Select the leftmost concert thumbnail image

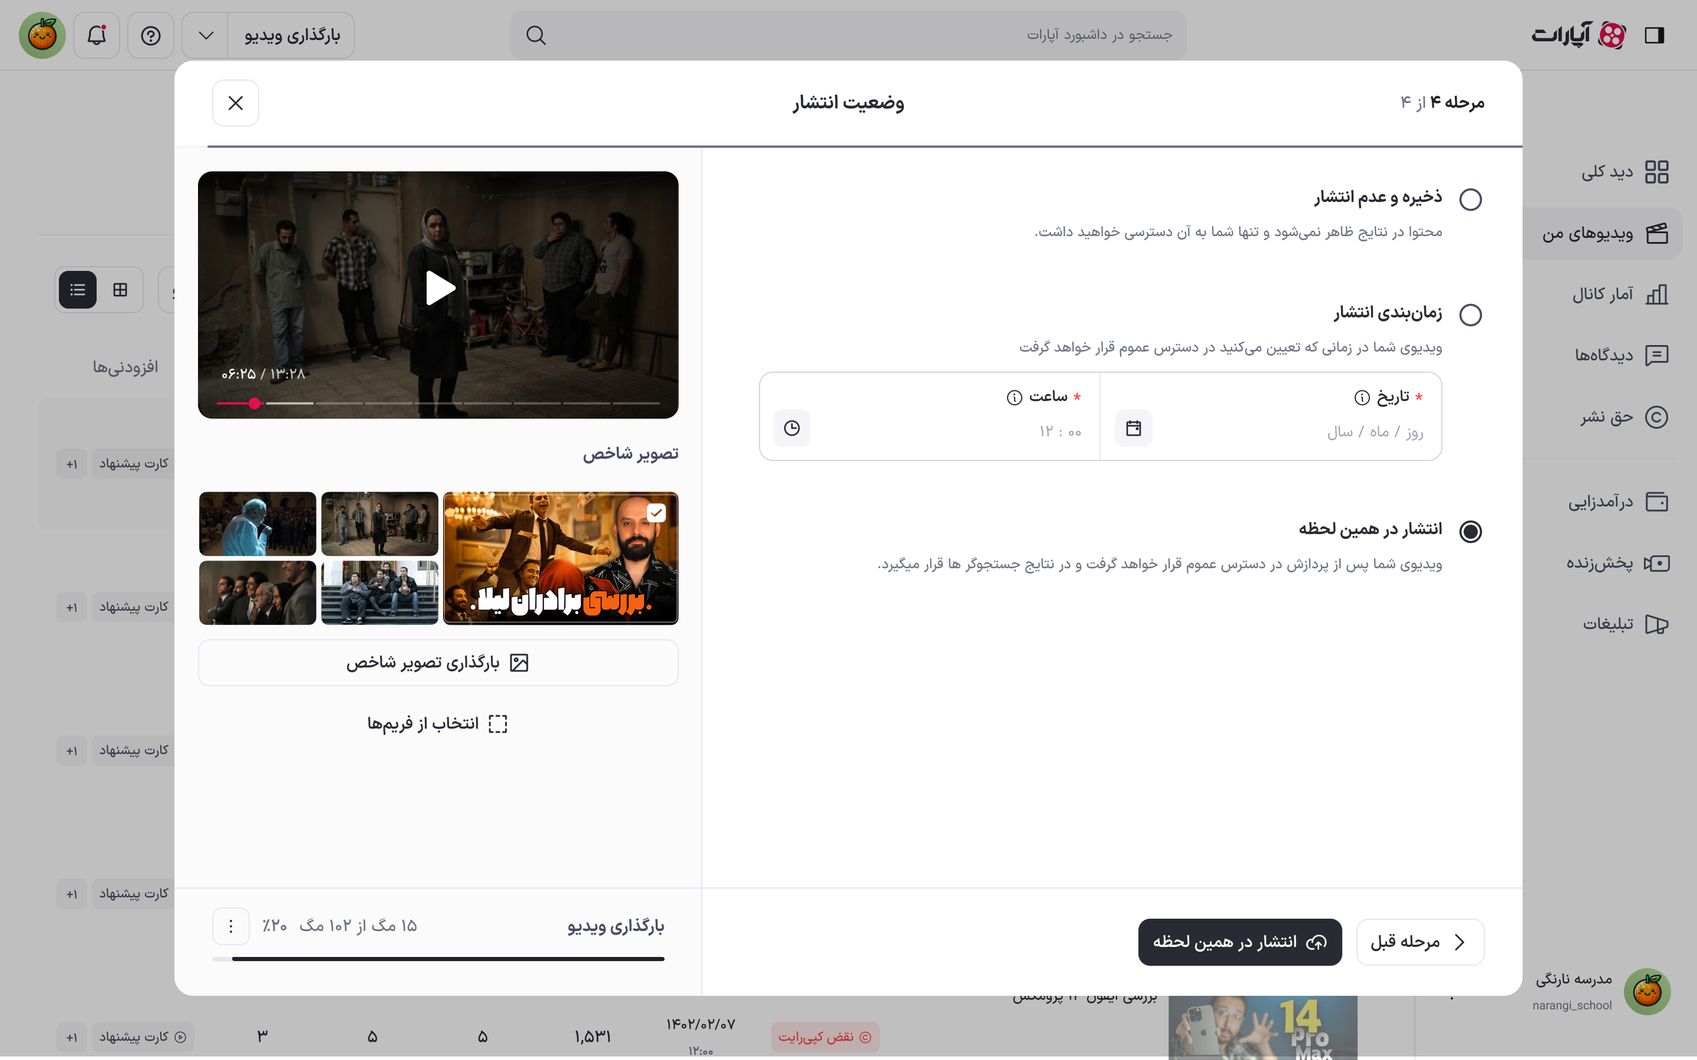pyautogui.click(x=257, y=523)
